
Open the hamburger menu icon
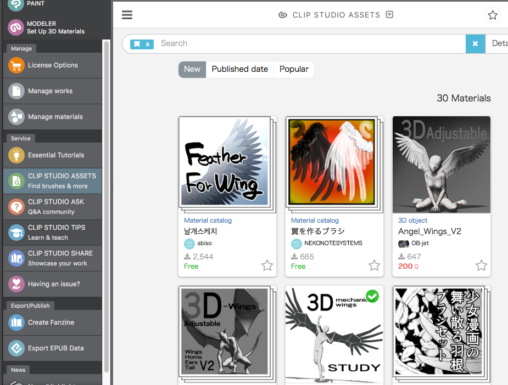127,15
